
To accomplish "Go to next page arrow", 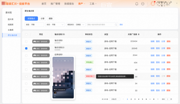I will 158,99.
